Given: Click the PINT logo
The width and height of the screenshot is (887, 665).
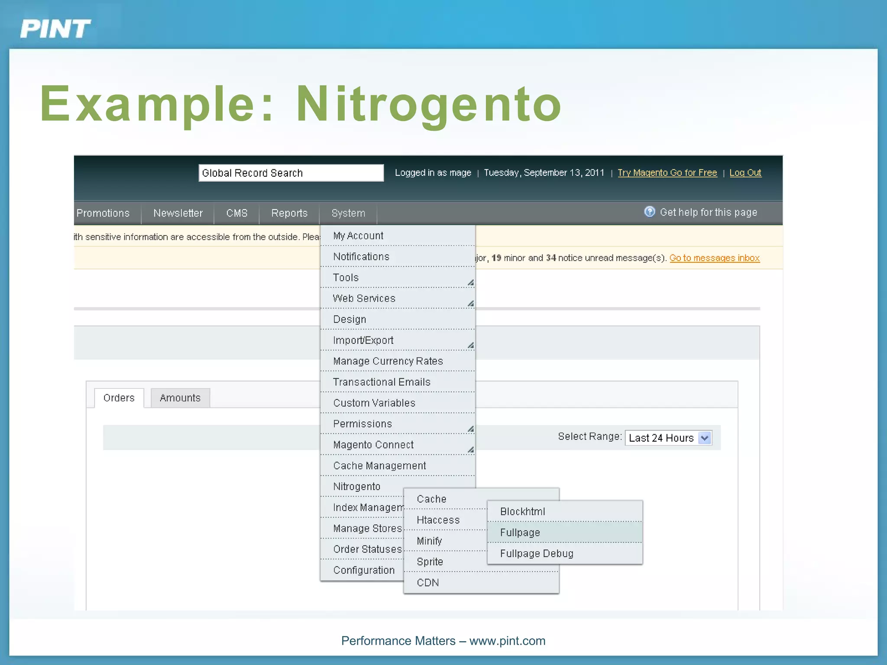Looking at the screenshot, I should (55, 29).
